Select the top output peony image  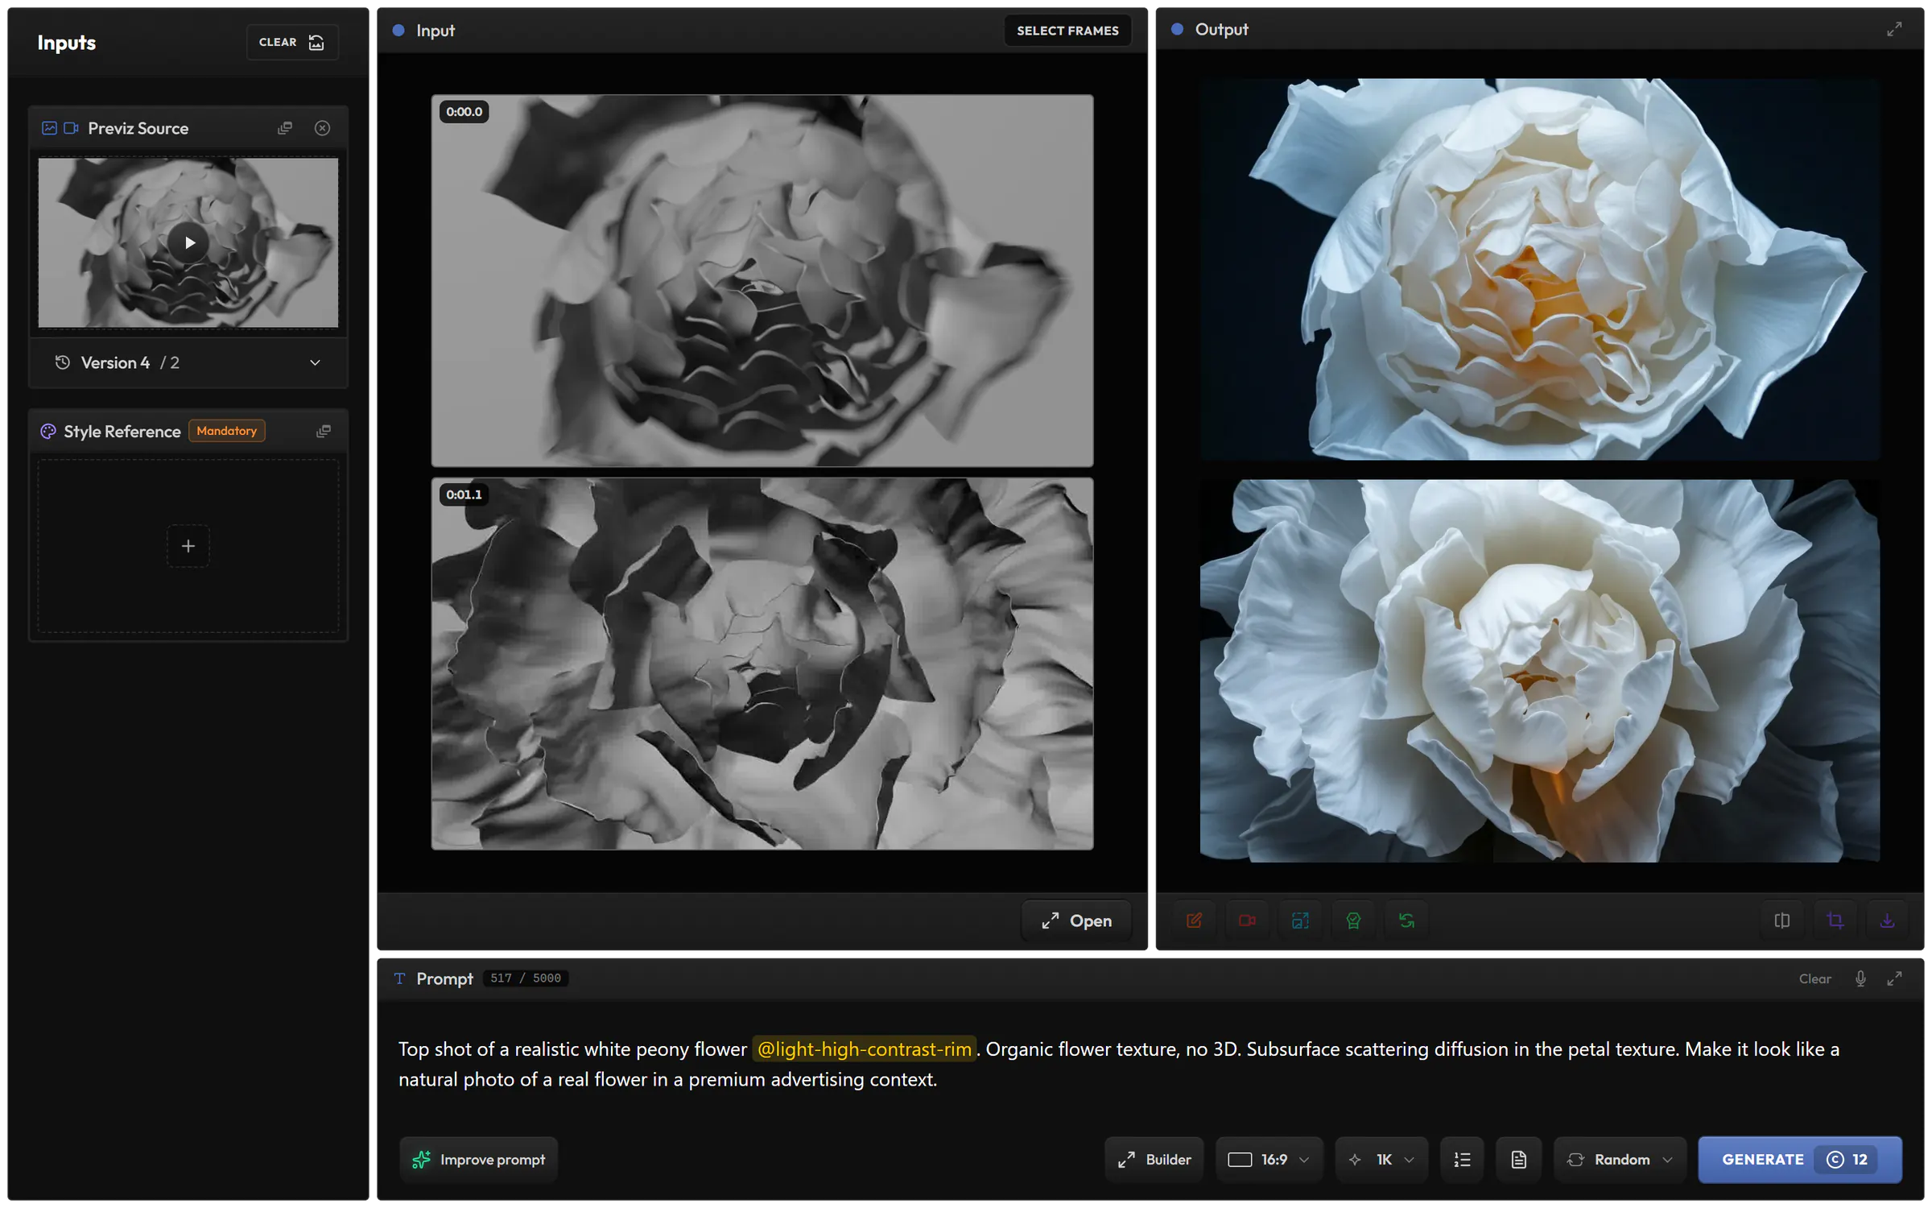point(1539,269)
